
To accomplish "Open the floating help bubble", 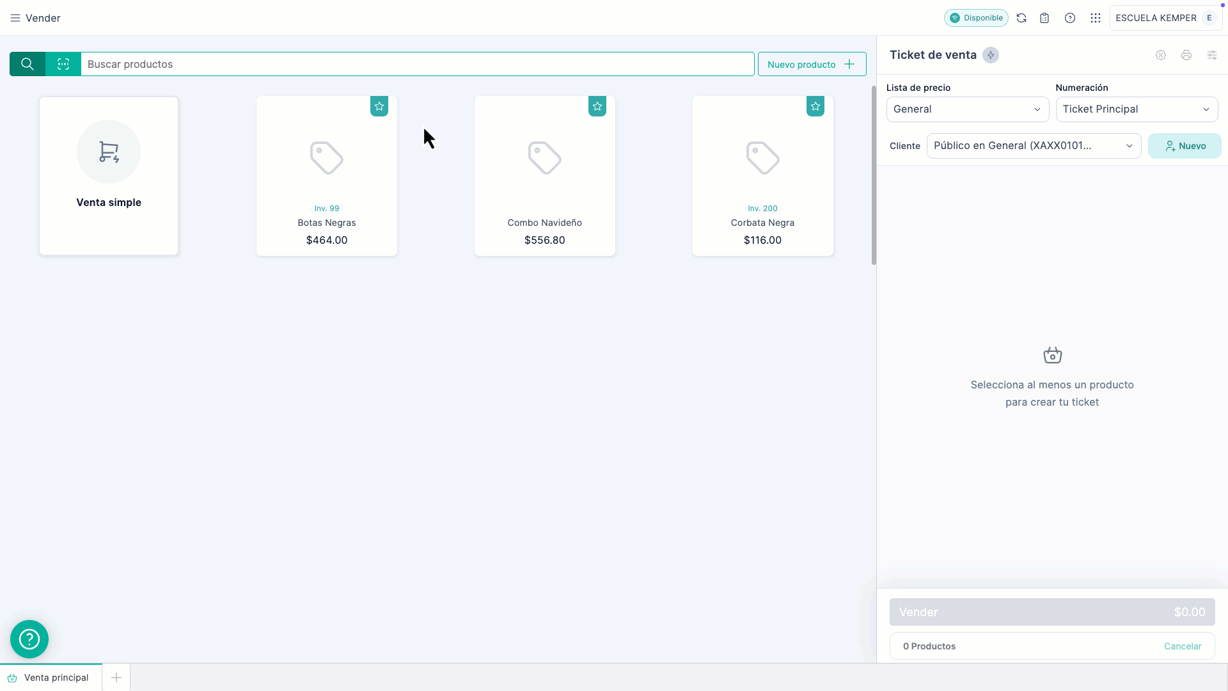I will click(29, 639).
